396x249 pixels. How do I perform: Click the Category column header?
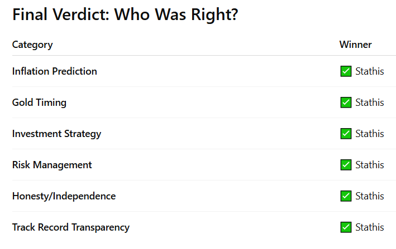[32, 45]
